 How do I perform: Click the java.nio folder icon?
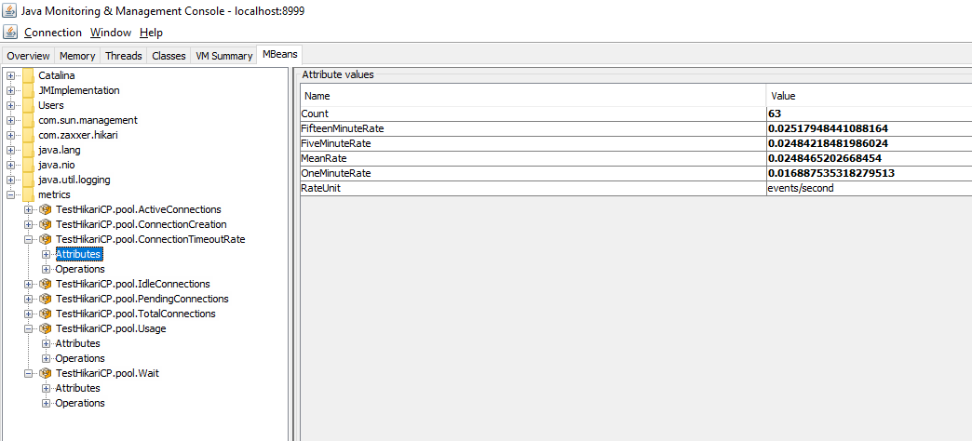(29, 165)
